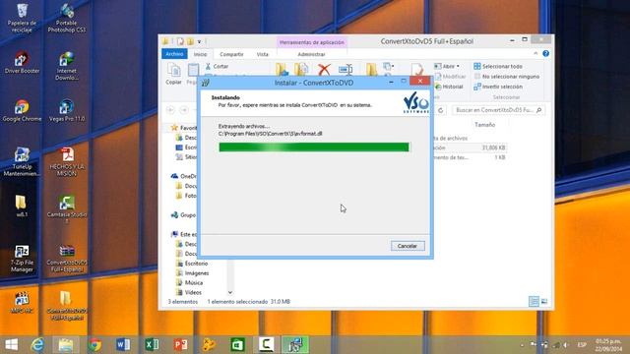This screenshot has width=630, height=354.
Task: Open Driver Booster desktop icon
Action: [x=22, y=63]
